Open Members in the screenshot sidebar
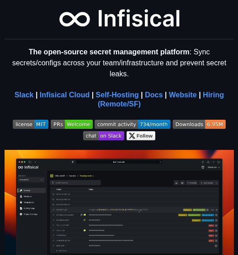Viewport: 238px width, 255px height. [27, 197]
